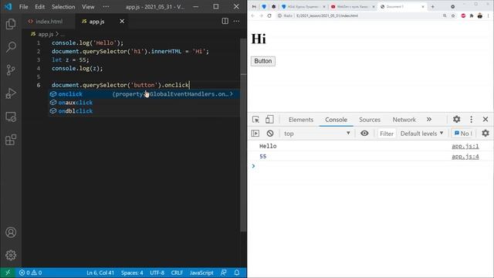Open the Extensions view
The width and height of the screenshot is (494, 278).
[x=11, y=140]
